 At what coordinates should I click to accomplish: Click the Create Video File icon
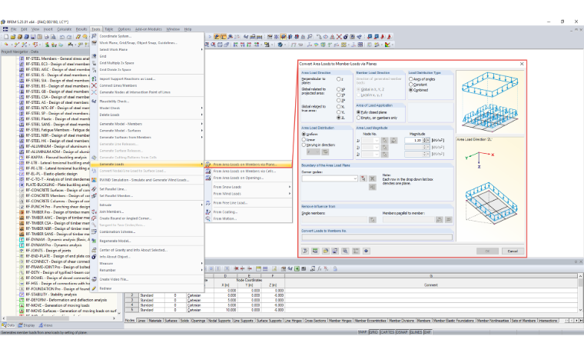click(95, 279)
